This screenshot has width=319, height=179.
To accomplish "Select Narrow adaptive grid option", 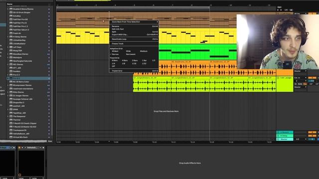I will pyautogui.click(x=115, y=54).
